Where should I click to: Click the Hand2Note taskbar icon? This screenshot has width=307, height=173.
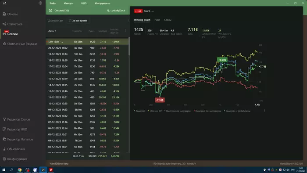pos(43,169)
